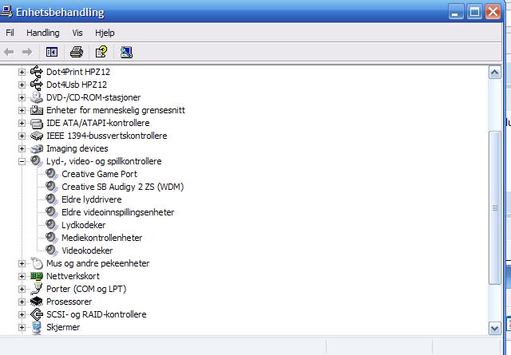The height and width of the screenshot is (355, 511).
Task: Click the Imaging devices camera icon
Action: 37,148
